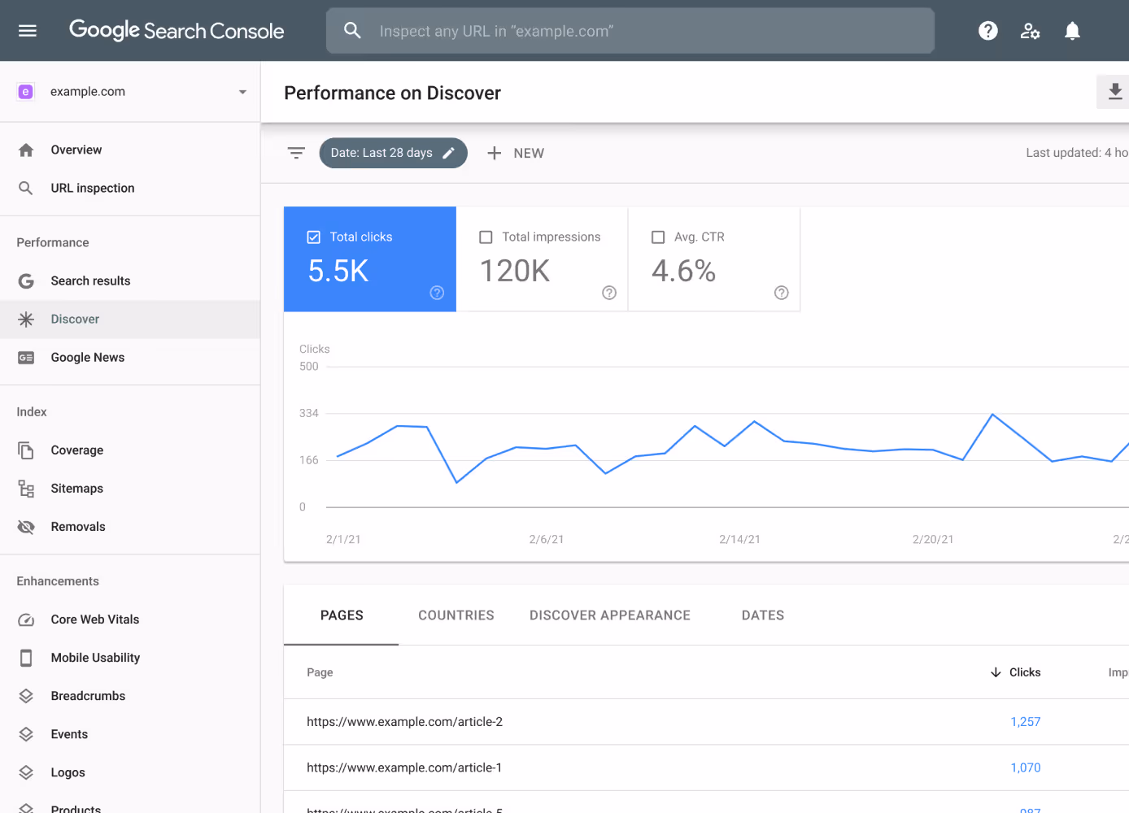
Task: Open Overview in the sidebar
Action: coord(130,150)
